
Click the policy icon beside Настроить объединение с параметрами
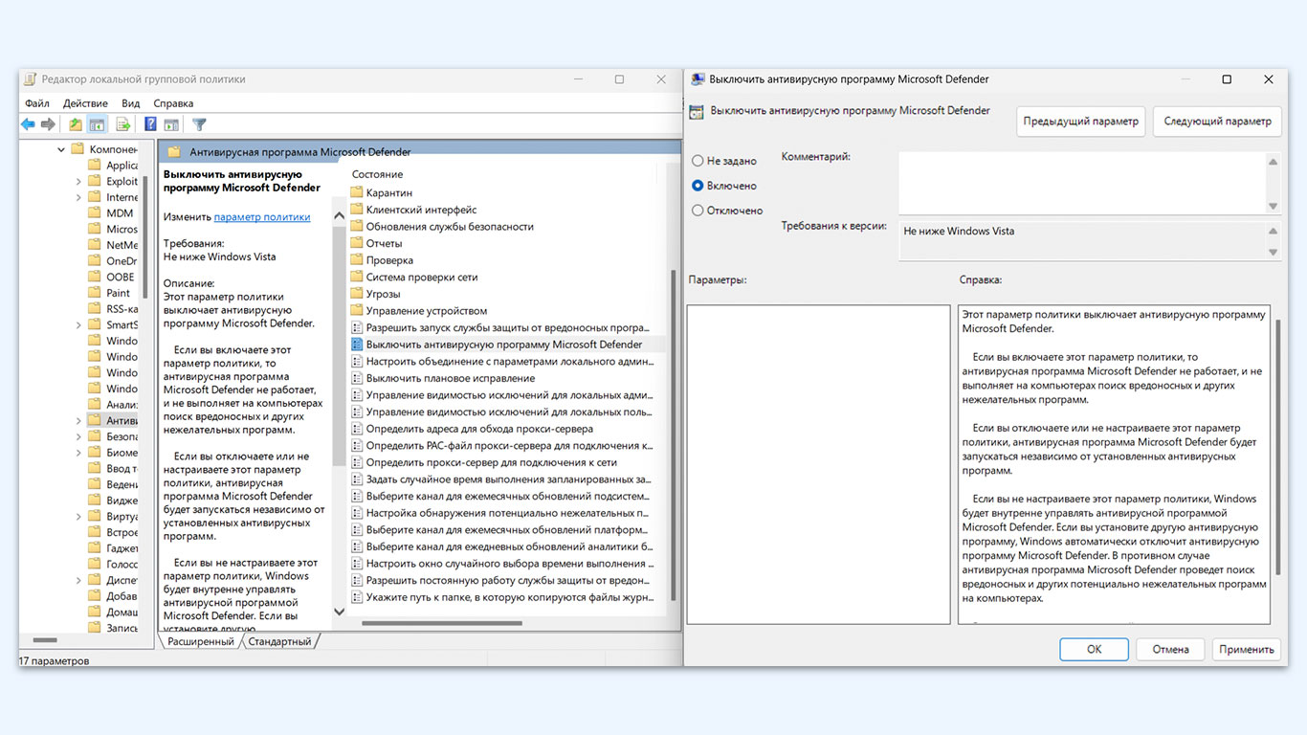(357, 362)
